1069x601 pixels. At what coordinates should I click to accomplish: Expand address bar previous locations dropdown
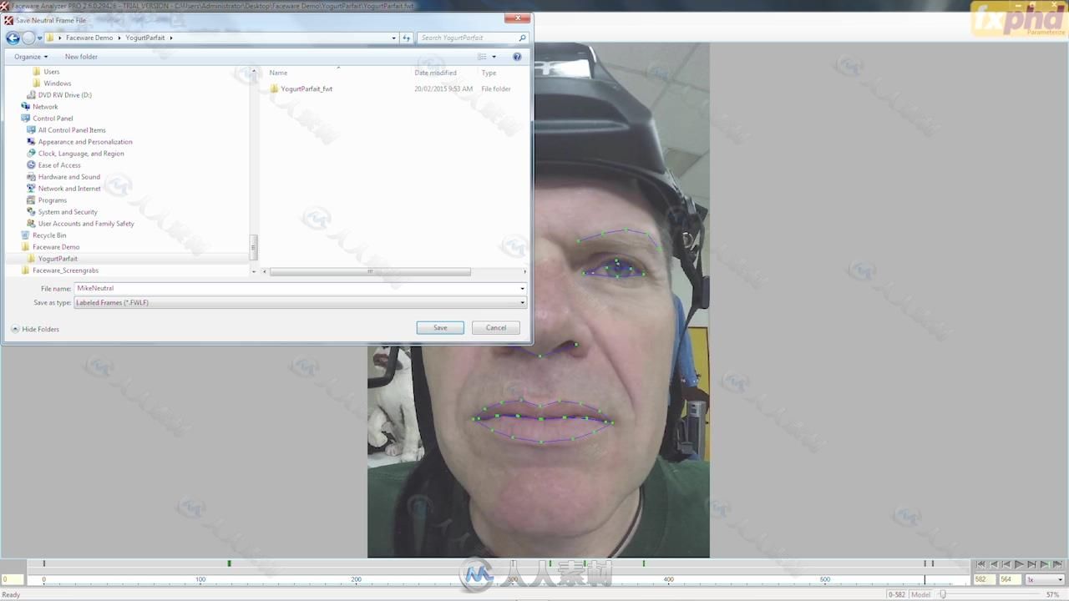[x=394, y=38]
